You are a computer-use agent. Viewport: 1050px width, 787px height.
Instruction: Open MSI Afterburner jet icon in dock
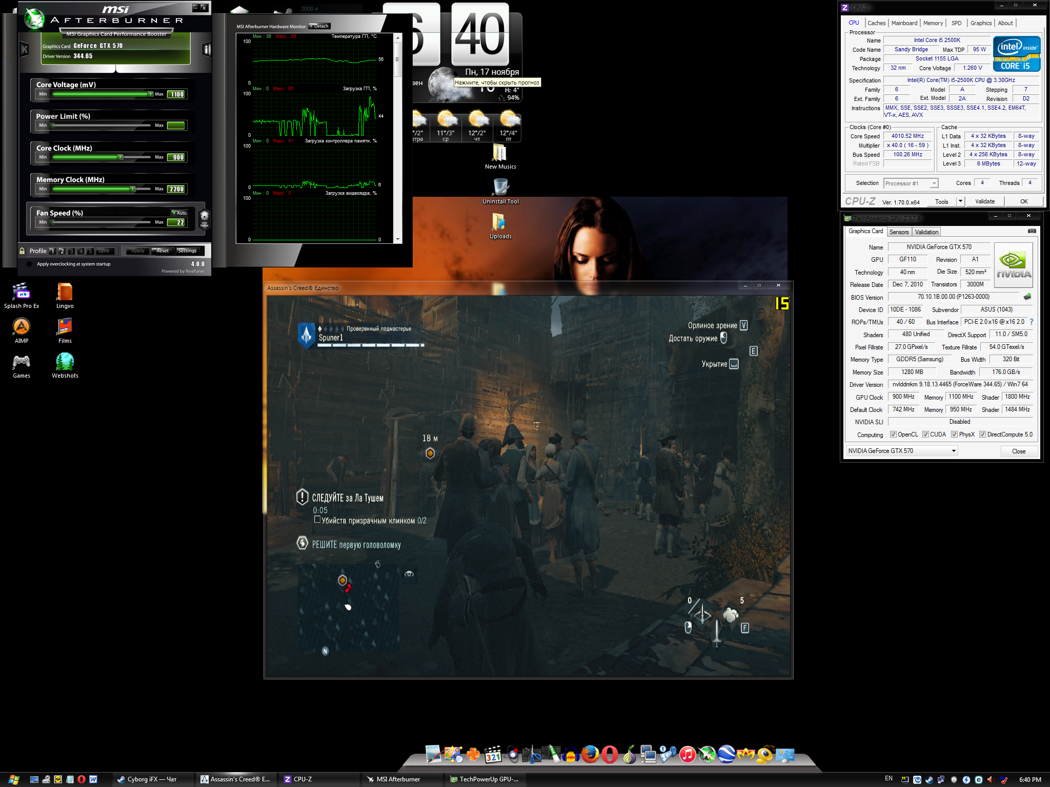pos(707,754)
